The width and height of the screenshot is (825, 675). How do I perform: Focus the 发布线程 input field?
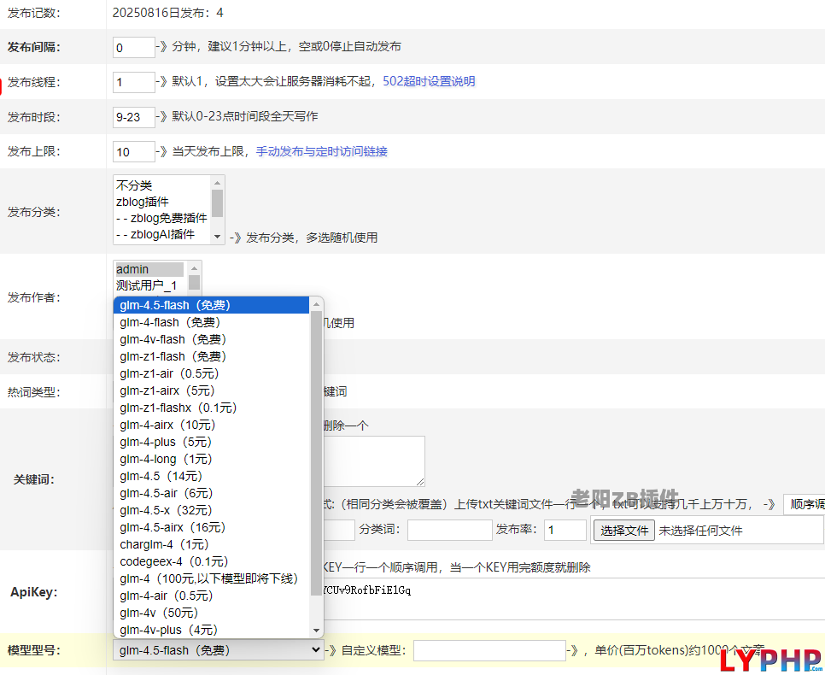tap(133, 82)
